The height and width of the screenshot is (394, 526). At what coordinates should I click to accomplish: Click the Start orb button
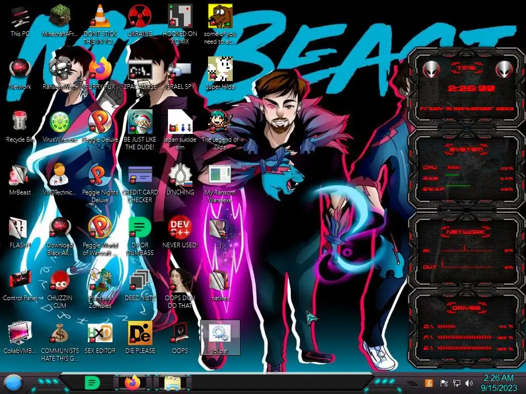pyautogui.click(x=14, y=383)
